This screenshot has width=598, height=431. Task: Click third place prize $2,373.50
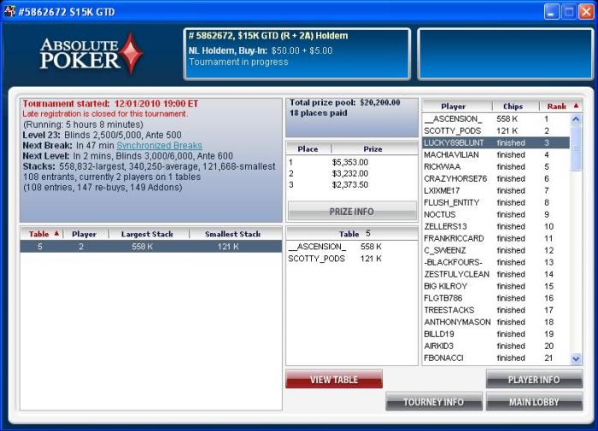pos(350,185)
